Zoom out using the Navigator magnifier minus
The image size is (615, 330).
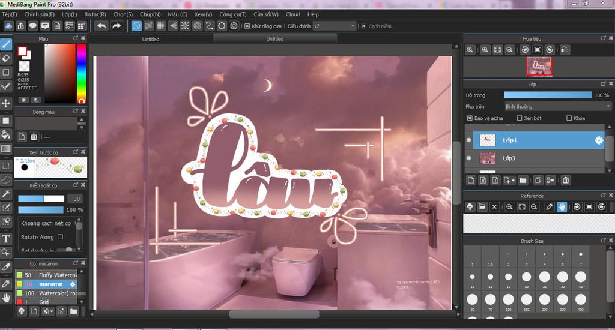click(x=509, y=50)
